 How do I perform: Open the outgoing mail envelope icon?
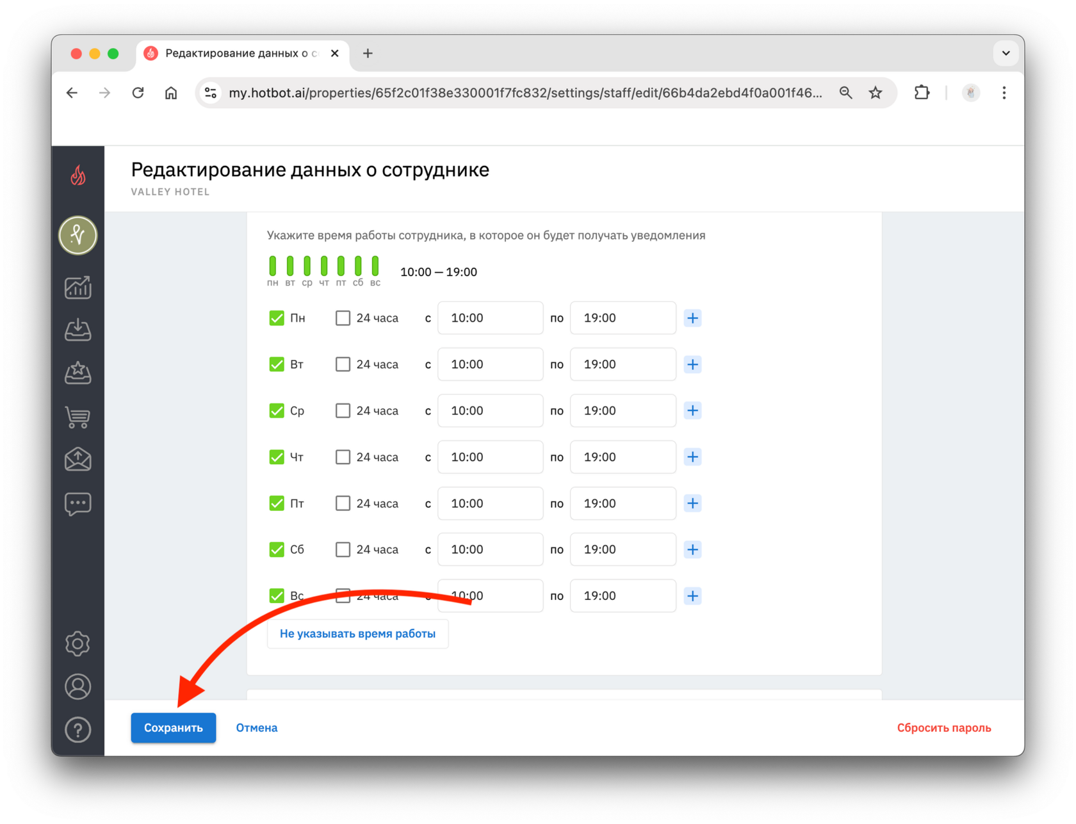click(x=78, y=459)
